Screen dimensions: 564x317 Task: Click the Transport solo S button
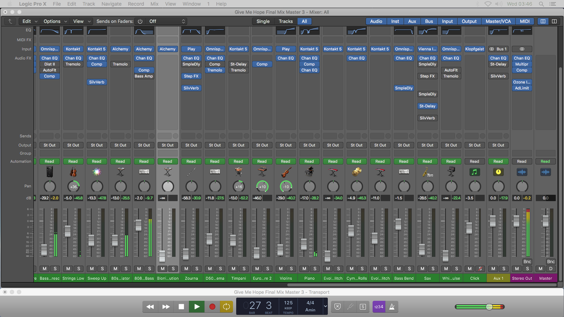pos(363,307)
